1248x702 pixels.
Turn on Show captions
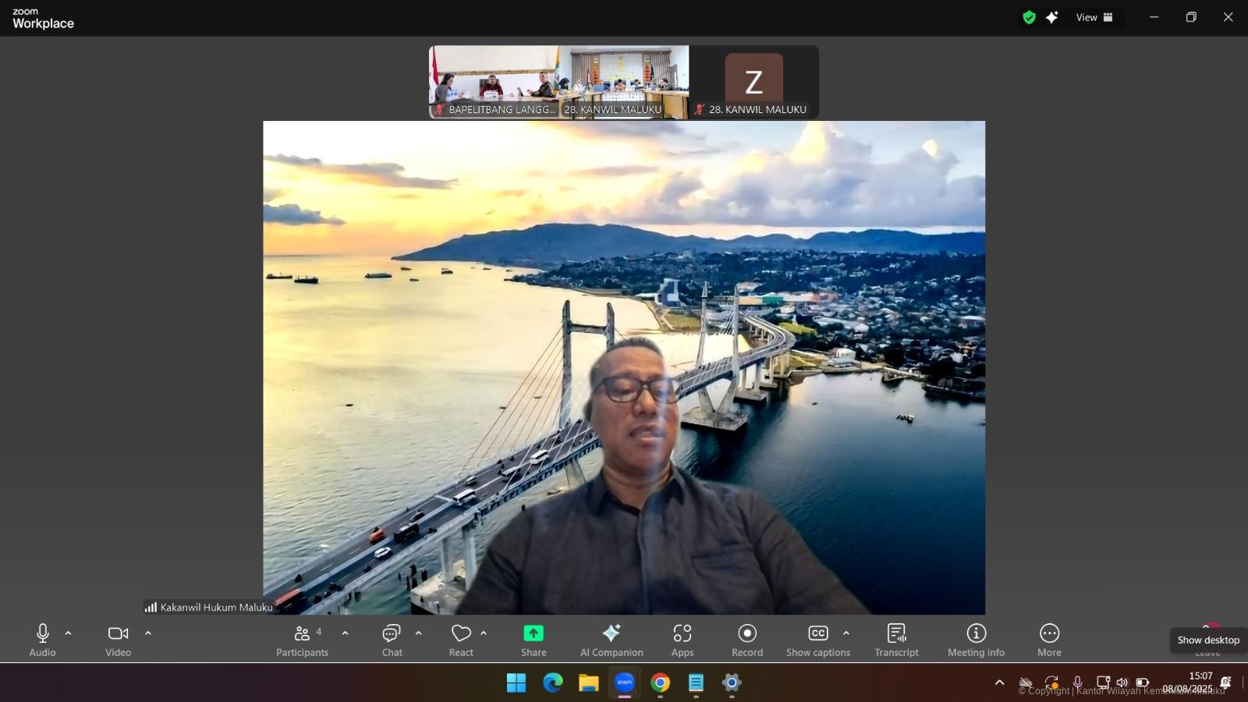click(818, 640)
